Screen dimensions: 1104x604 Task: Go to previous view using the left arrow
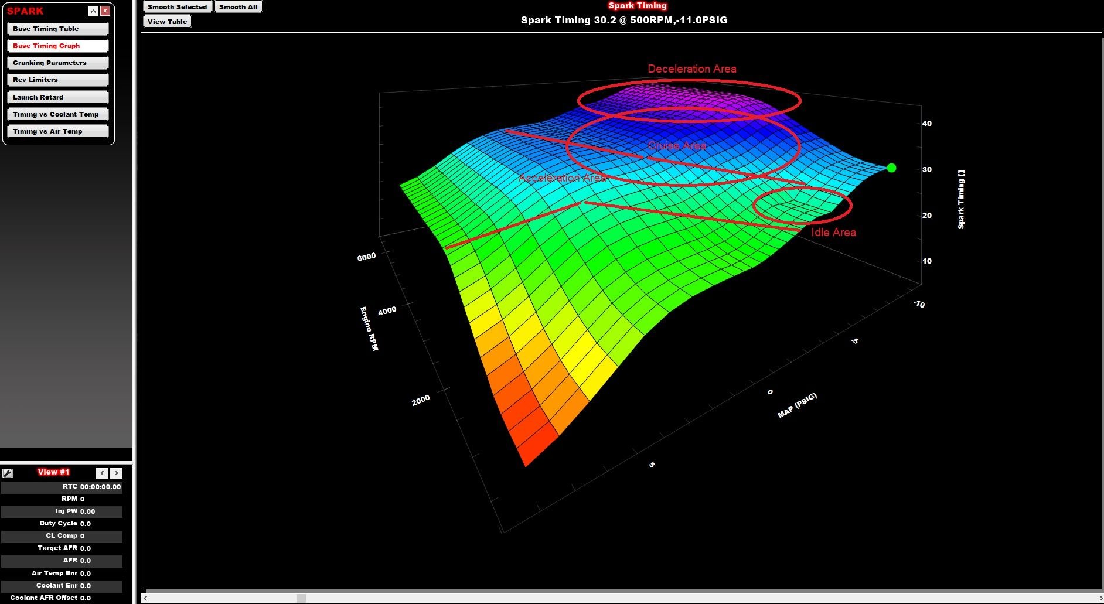(102, 473)
